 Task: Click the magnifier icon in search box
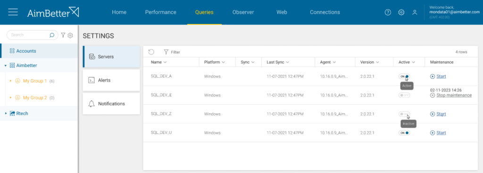pos(52,35)
